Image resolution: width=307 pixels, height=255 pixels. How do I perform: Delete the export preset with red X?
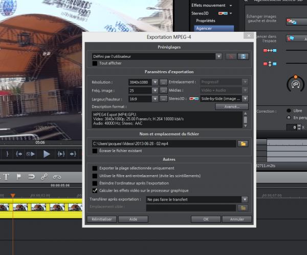click(x=232, y=56)
